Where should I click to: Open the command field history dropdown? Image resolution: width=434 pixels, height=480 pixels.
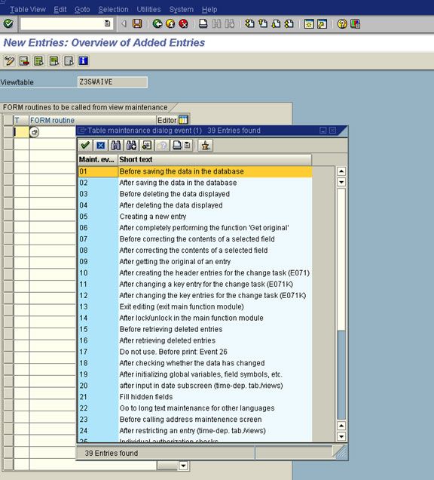107,23
